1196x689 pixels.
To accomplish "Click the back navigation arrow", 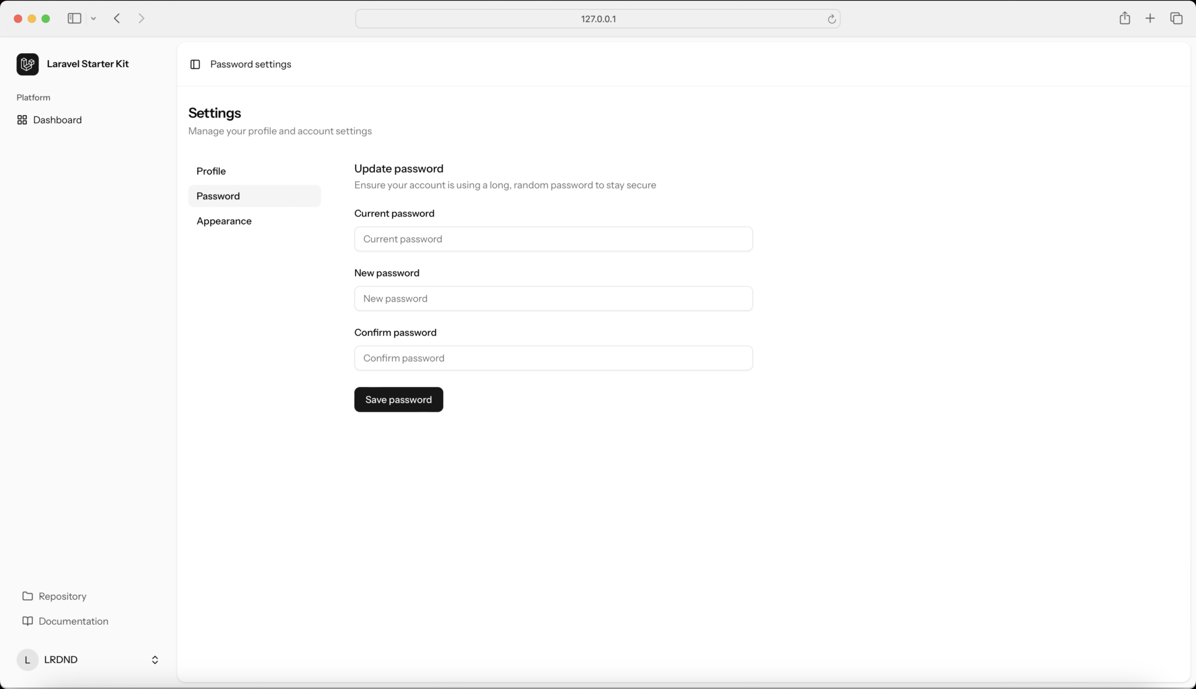I will coord(116,18).
